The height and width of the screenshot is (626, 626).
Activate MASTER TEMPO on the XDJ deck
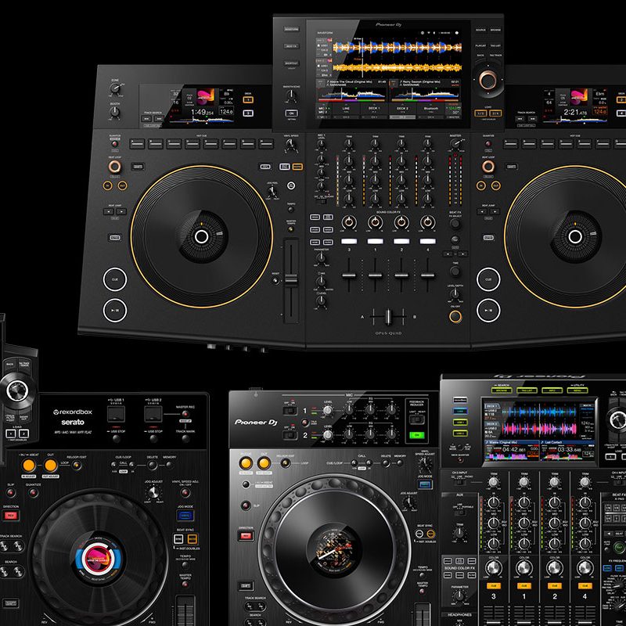point(185,584)
